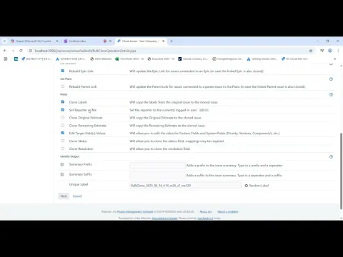
Task: Click the Summary Prefix row icon
Action: (x=62, y=164)
